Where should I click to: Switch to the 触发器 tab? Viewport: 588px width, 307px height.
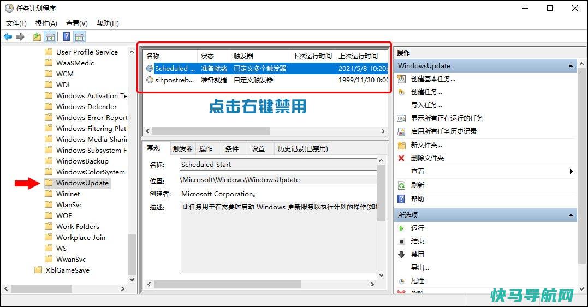coord(183,149)
